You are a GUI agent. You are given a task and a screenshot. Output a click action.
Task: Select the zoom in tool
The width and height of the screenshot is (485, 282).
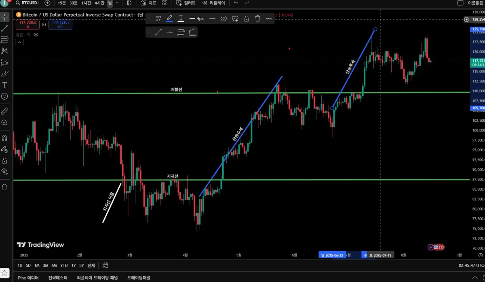click(x=5, y=123)
